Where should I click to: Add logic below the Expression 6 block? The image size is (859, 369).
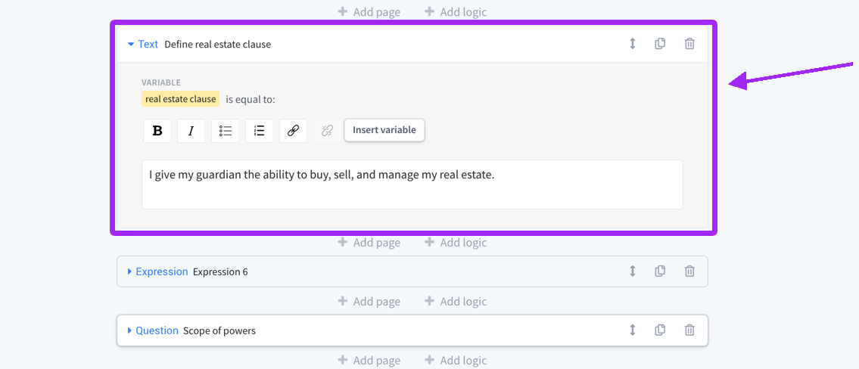(x=456, y=302)
